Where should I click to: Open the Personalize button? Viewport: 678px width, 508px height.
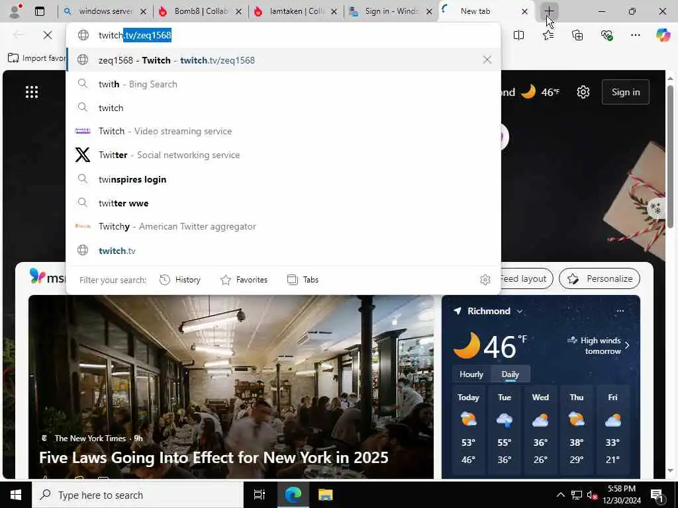(599, 278)
